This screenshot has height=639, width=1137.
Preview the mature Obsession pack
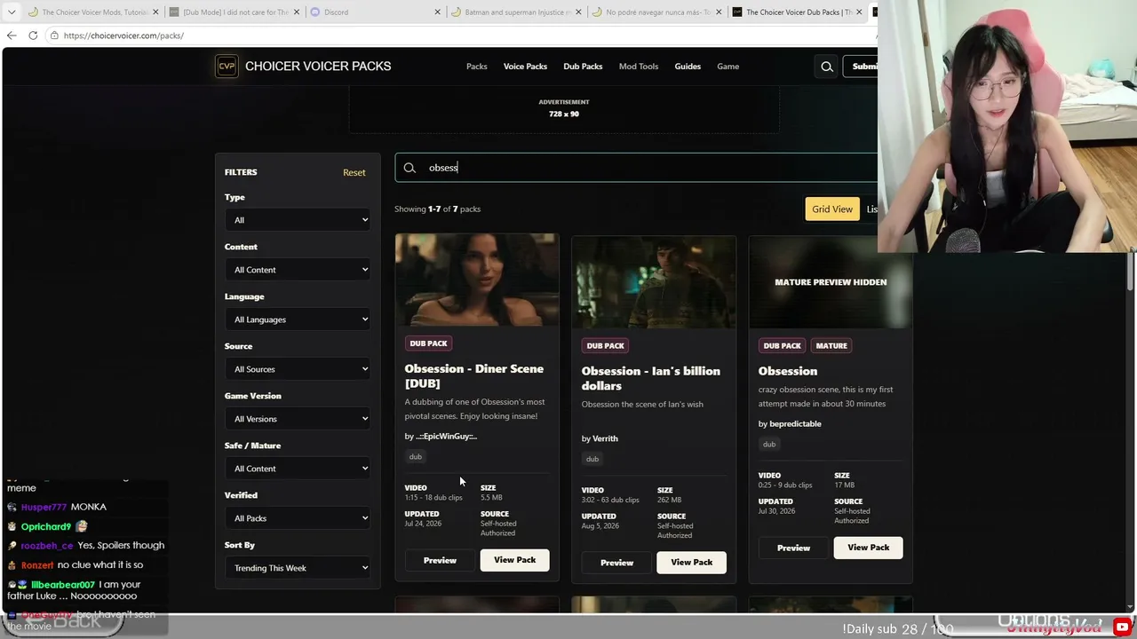point(793,548)
